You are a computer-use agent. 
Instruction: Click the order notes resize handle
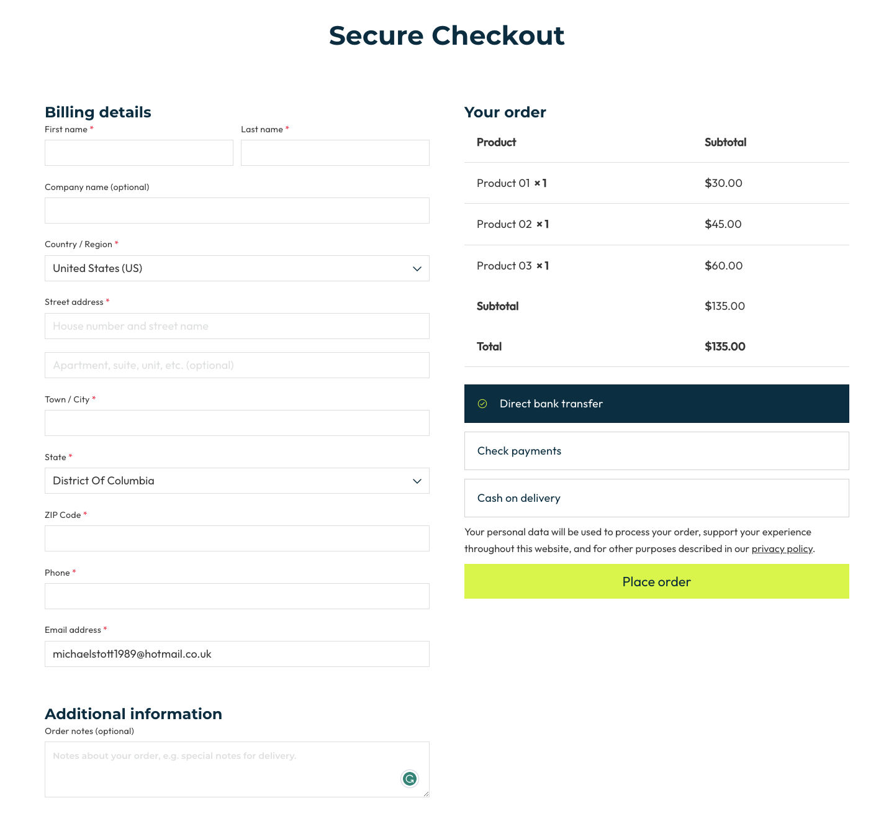427,794
